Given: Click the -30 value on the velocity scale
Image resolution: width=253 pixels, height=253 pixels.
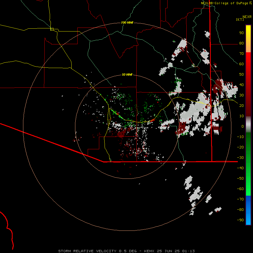Looking at the screenshot, I should pos(240,158).
